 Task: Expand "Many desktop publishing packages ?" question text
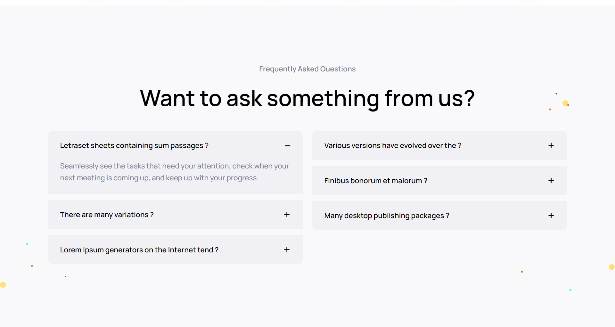(387, 216)
